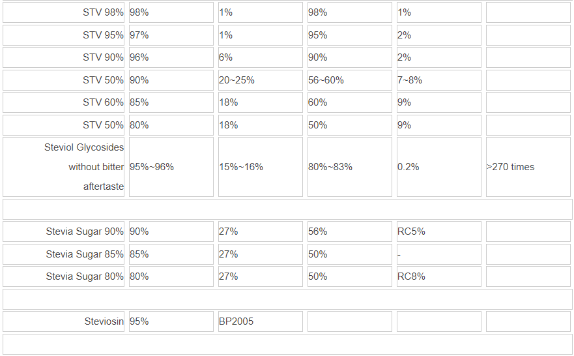Click the "Stevia Sugar 90%" row label
This screenshot has width=574, height=356.
pos(85,231)
